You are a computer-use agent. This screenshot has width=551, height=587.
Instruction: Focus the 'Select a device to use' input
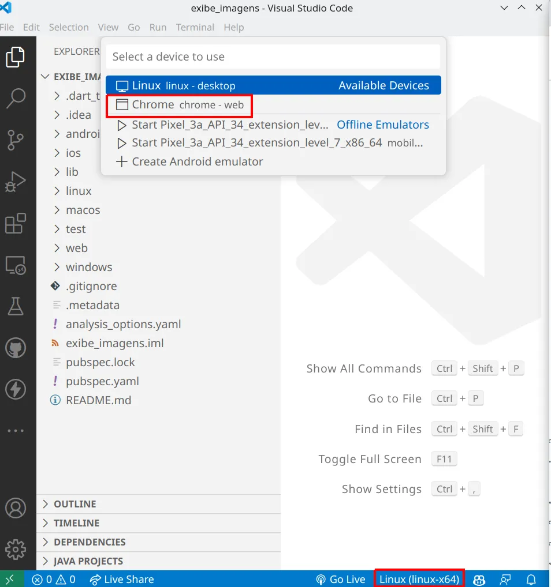pos(273,57)
